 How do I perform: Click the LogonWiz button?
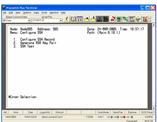point(45,112)
